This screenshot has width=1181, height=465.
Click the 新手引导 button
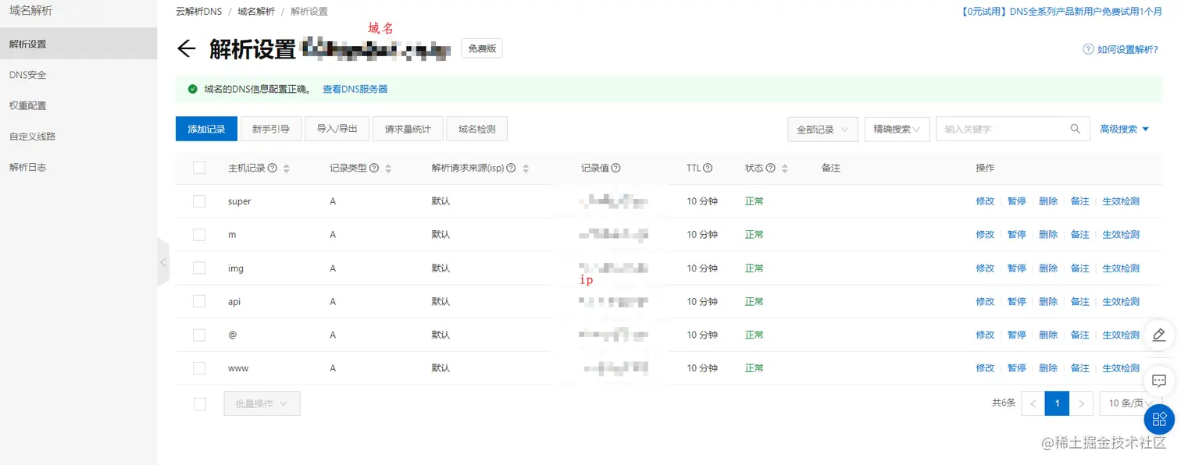(x=271, y=129)
